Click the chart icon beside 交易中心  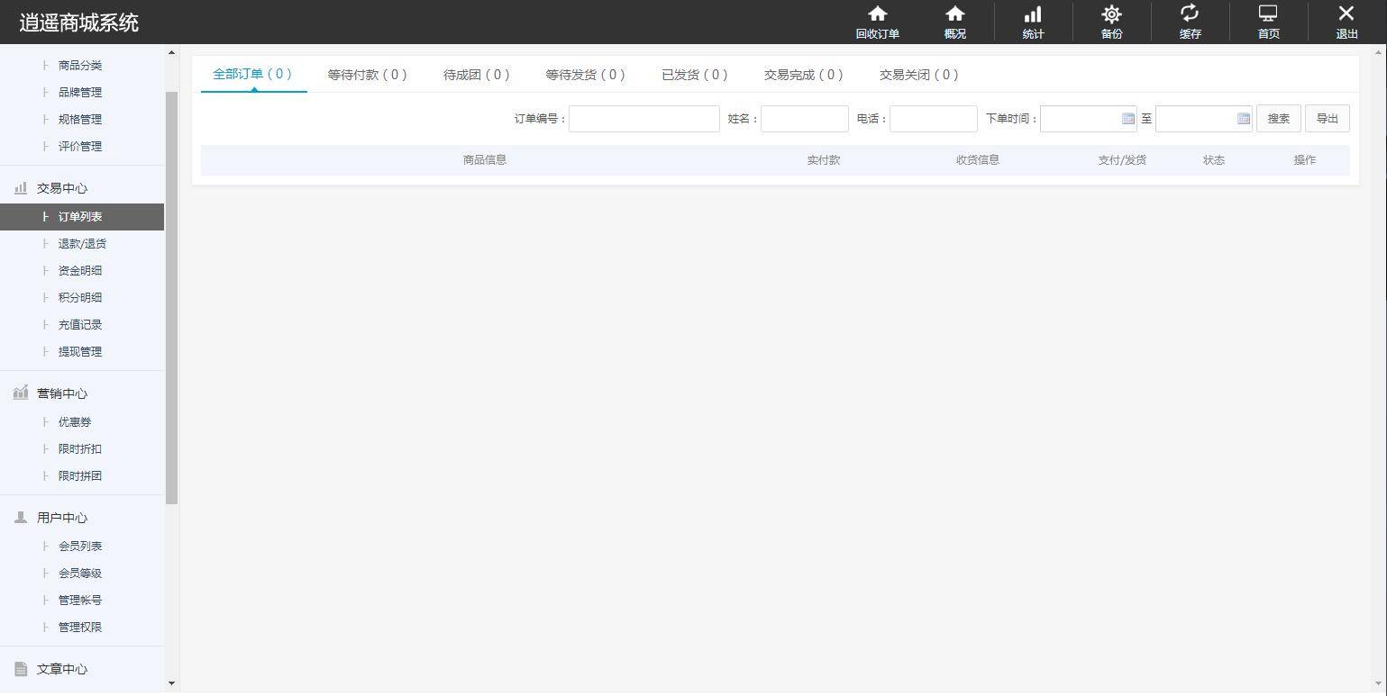(x=20, y=188)
